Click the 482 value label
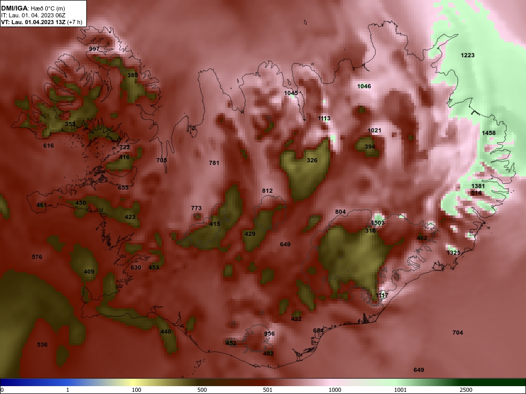The width and height of the screenshot is (526, 394). coord(268,353)
